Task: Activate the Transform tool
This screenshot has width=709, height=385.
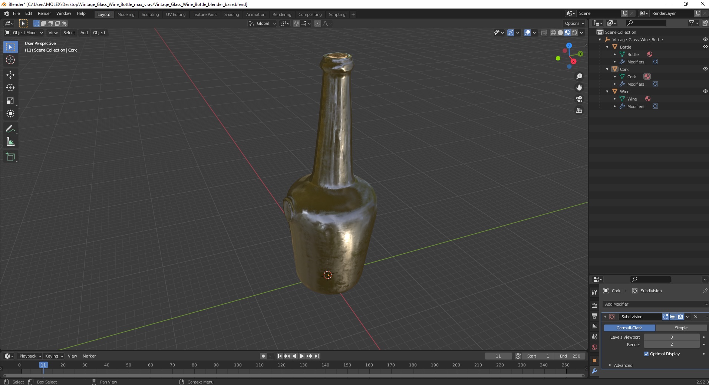Action: point(10,113)
